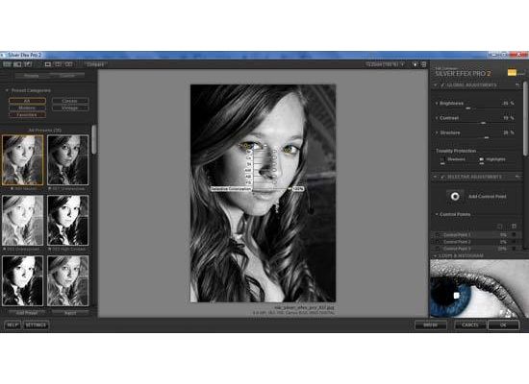Expand the Contrast sub-options

pos(437,118)
